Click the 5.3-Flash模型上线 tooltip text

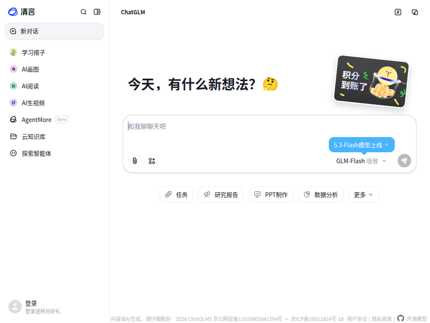[x=358, y=145]
